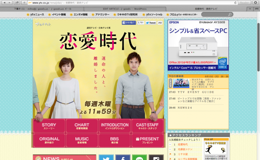Open the PRESENT プレゼント page

pos(147,140)
